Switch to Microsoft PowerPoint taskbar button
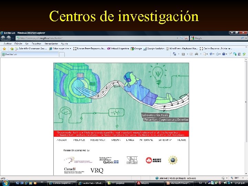 point(179,183)
